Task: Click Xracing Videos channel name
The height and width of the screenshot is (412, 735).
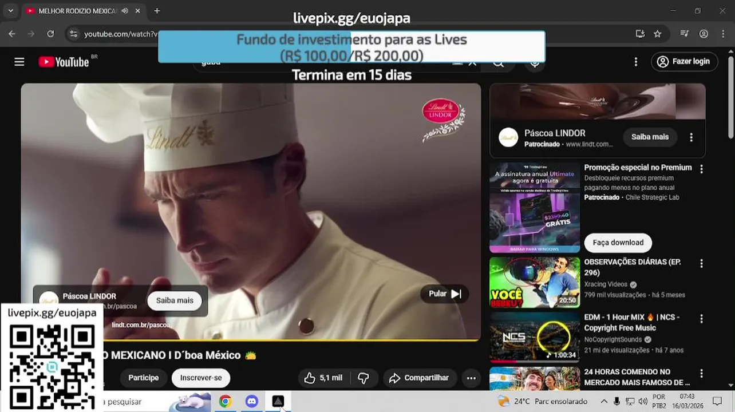Action: tap(606, 284)
